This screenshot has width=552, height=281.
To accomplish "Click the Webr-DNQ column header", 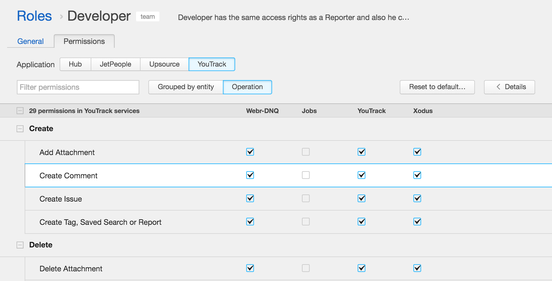I will tap(262, 111).
